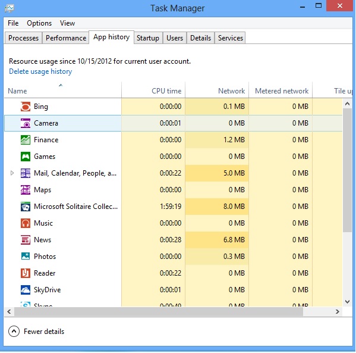Open the View menu
Image resolution: width=356 pixels, height=353 pixels.
click(67, 23)
